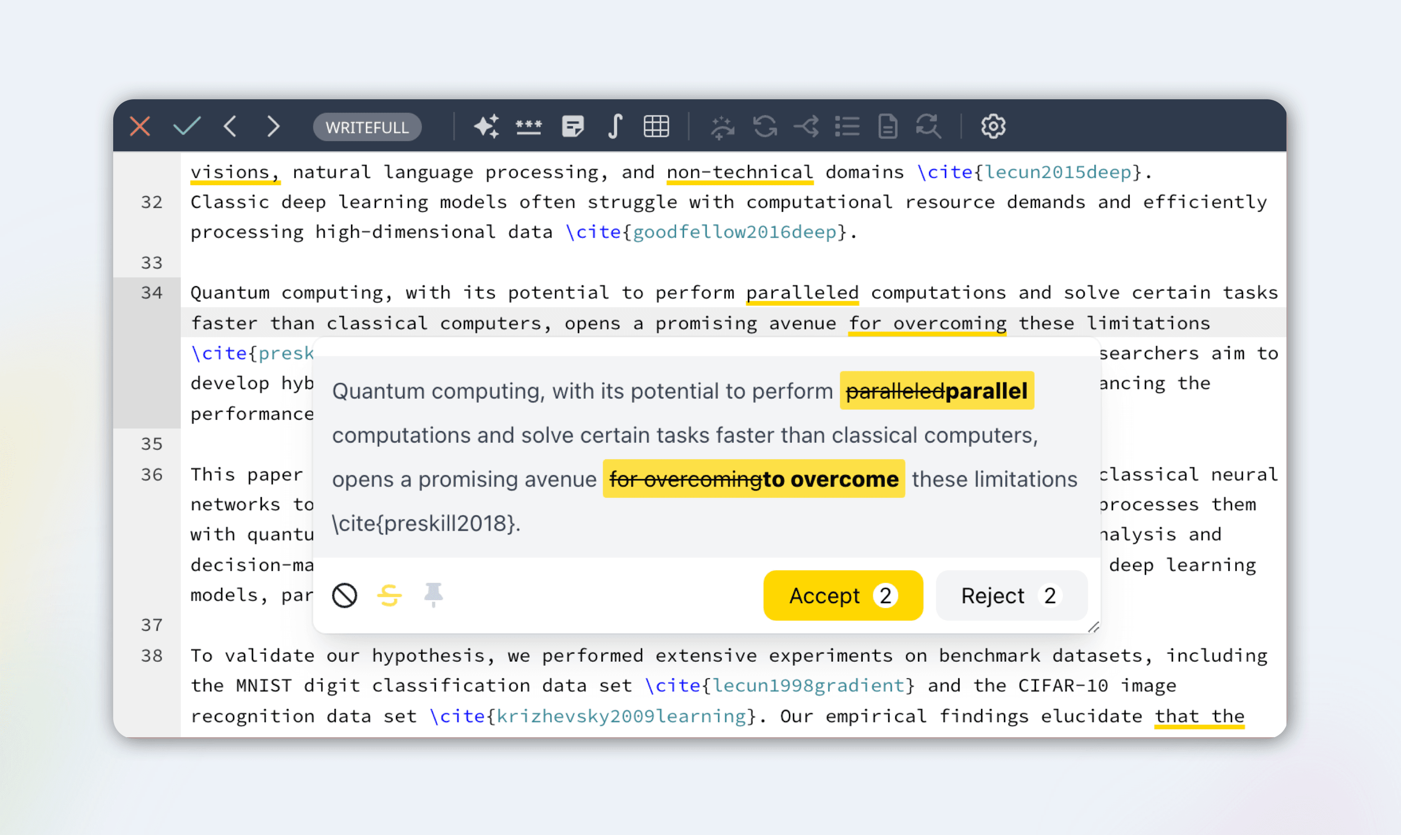Click the integral equation icon
The image size is (1401, 835).
(x=615, y=126)
